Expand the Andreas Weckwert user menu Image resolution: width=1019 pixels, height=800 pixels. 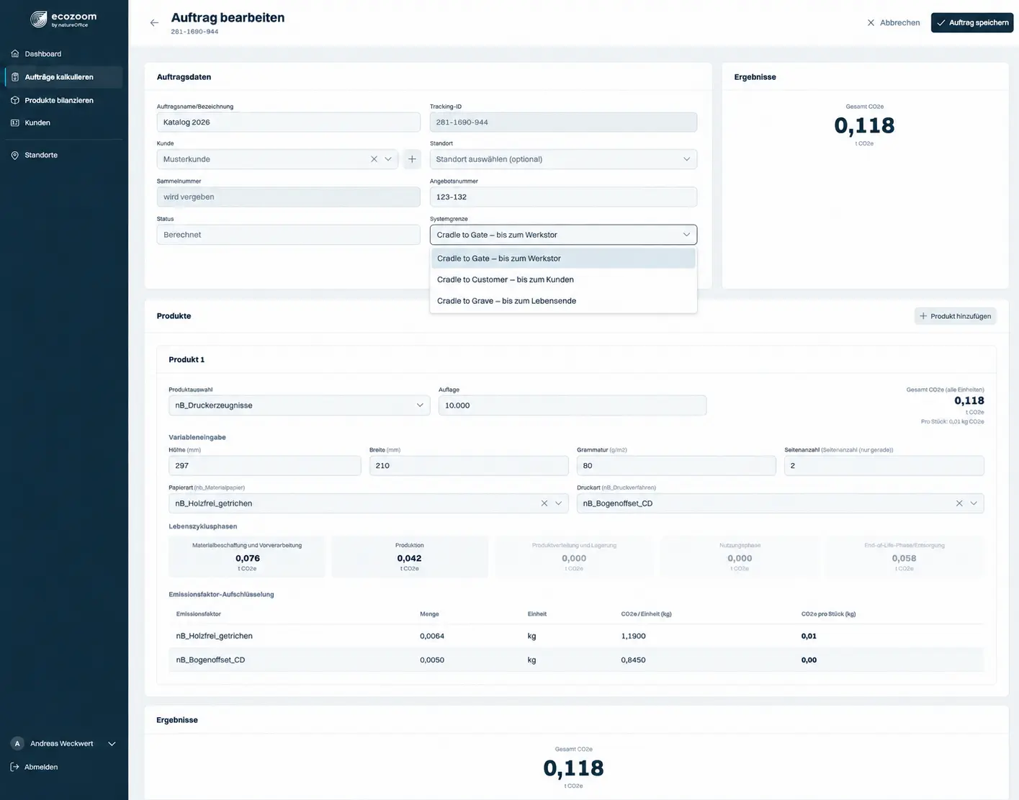(x=64, y=744)
